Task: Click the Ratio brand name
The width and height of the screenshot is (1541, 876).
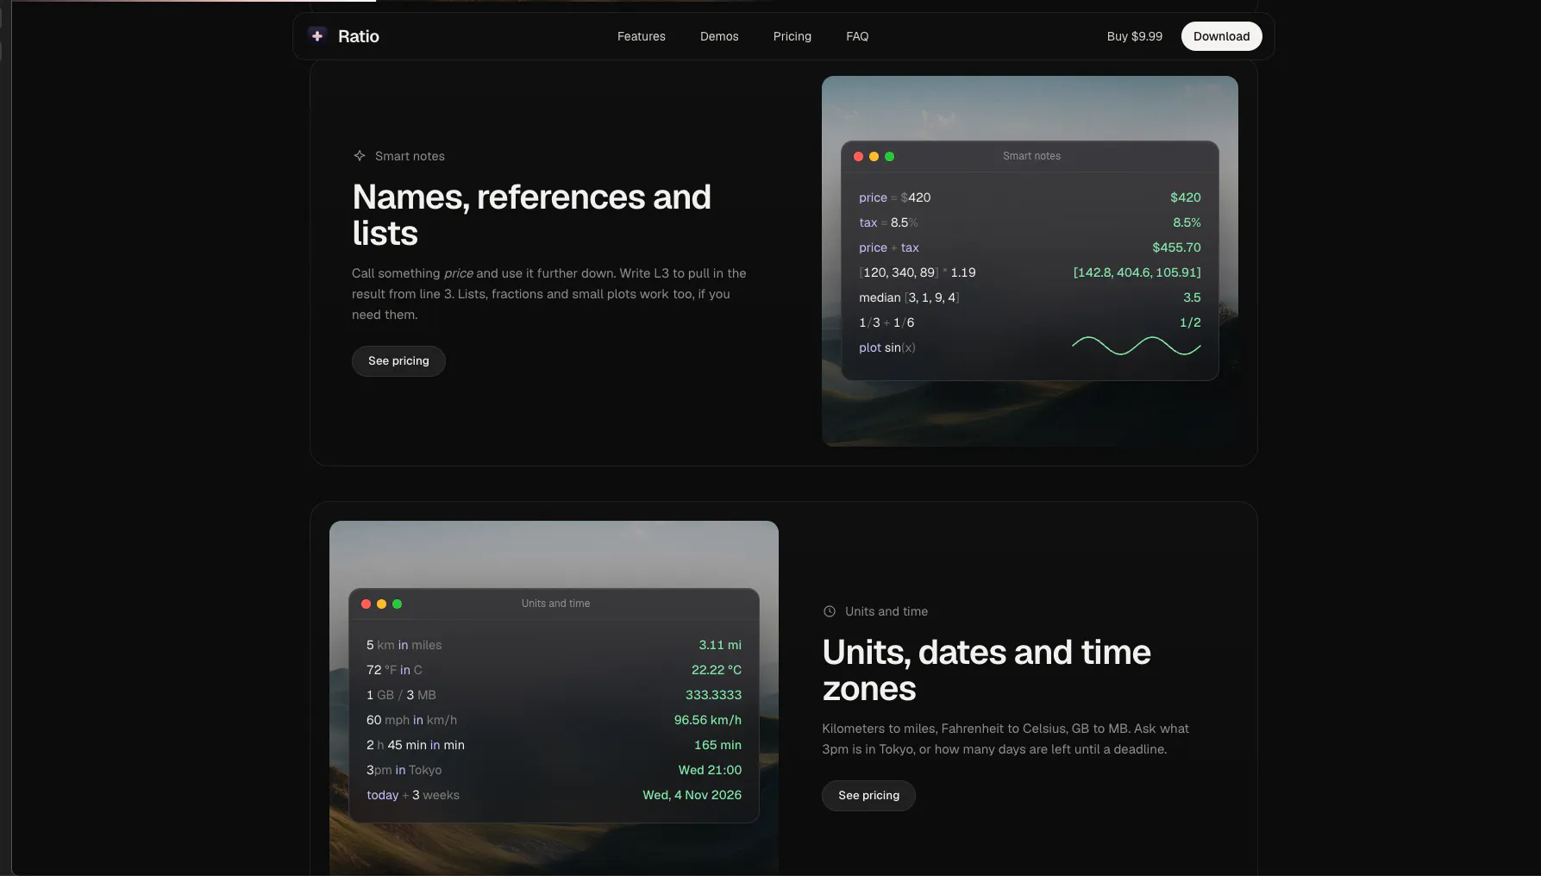Action: [359, 36]
